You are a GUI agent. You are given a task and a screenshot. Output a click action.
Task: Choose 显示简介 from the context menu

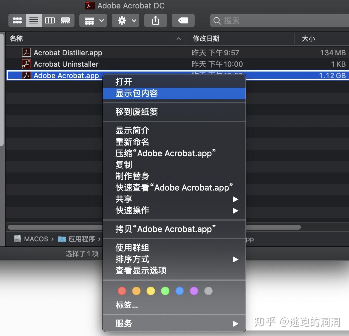[x=174, y=130]
